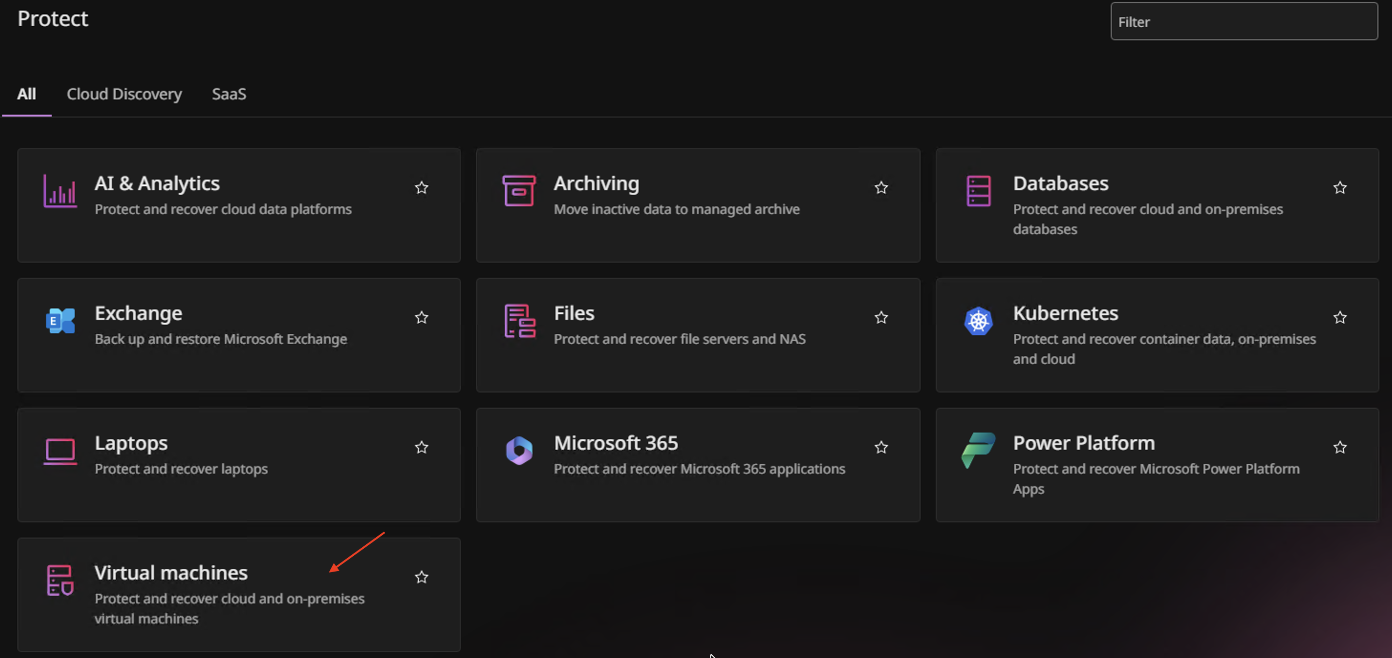Click 'Protect and recover laptops' description
1392x658 pixels.
click(181, 469)
